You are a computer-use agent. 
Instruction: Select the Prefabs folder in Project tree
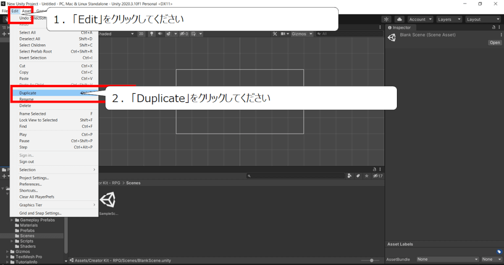[x=27, y=231]
